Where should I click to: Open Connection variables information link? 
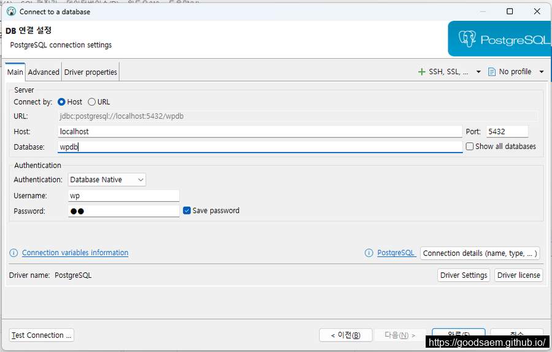75,253
